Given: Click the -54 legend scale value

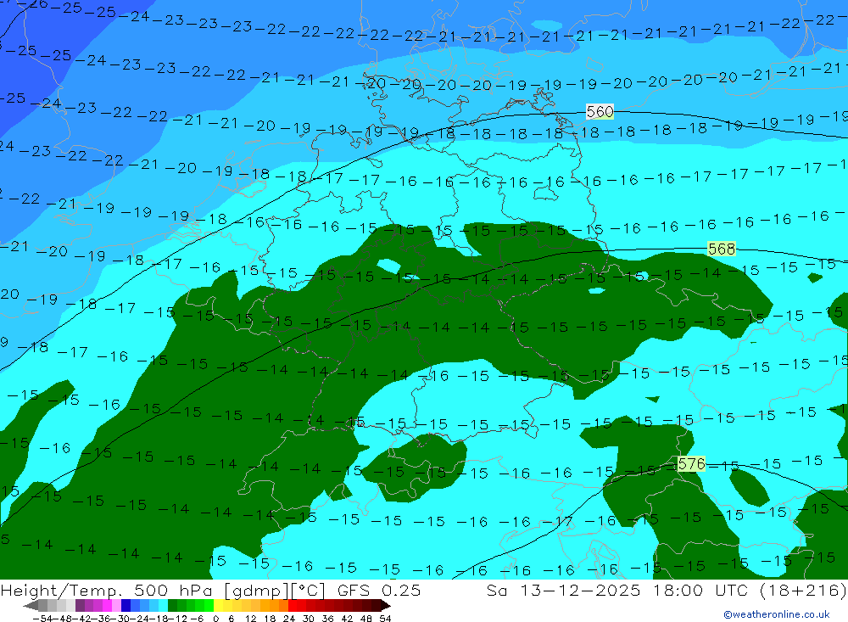Looking at the screenshot, I should coord(43,619).
